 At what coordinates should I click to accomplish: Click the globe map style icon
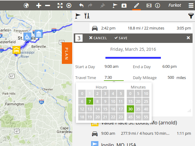click(x=26, y=5)
